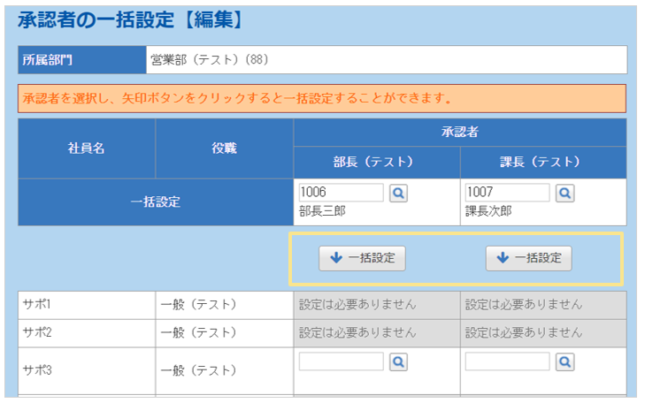The image size is (645, 403).
Task: Open approver search for サポ3's 課長 field
Action: (x=564, y=361)
